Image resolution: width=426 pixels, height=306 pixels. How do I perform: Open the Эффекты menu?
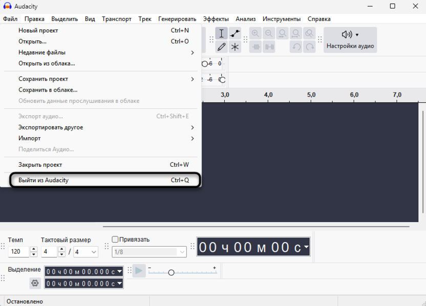[216, 19]
